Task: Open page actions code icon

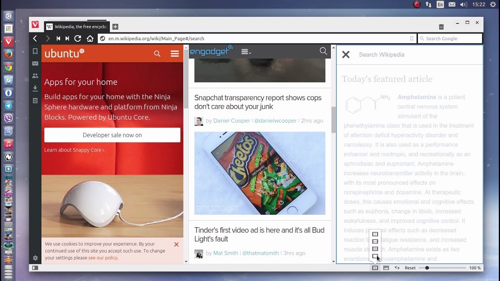Action: [x=397, y=268]
